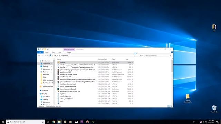Screen dimensions: 221x124
Task: Open the Customize Quick Access Toolbar dropdown
Action: coord(47,49)
